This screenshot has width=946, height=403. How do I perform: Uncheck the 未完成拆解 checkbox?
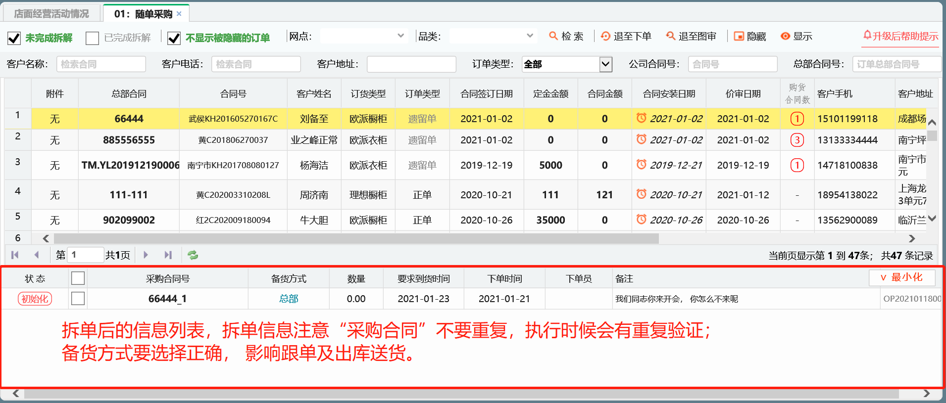(14, 38)
